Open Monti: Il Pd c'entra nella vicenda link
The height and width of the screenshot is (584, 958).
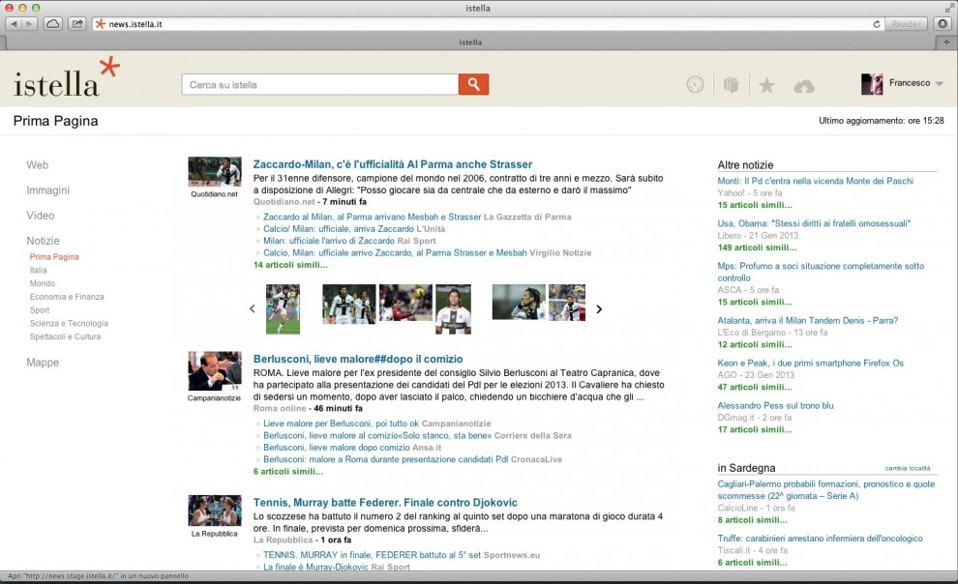(815, 181)
